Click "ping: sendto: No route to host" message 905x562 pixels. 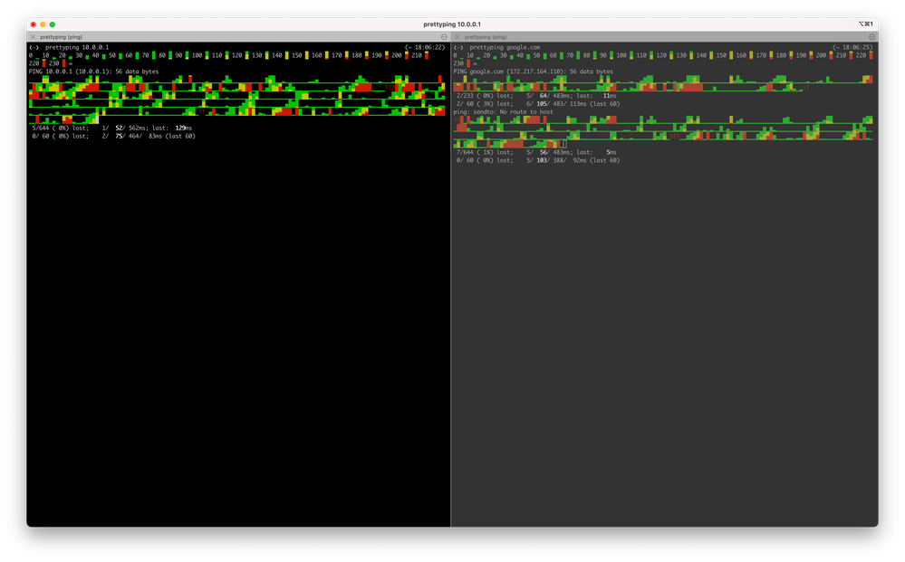click(x=503, y=111)
